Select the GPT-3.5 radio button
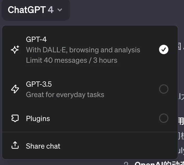The height and width of the screenshot is (165, 184). [x=163, y=89]
